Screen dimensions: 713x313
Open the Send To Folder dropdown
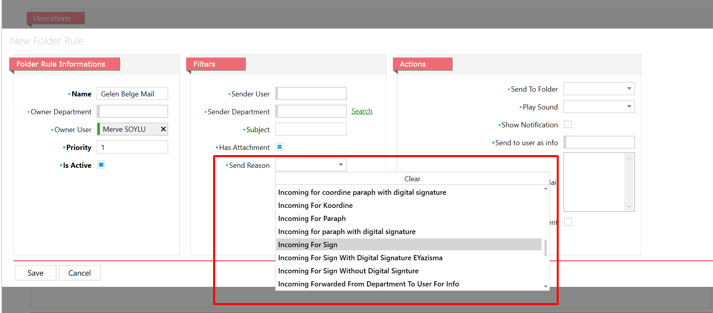click(629, 89)
